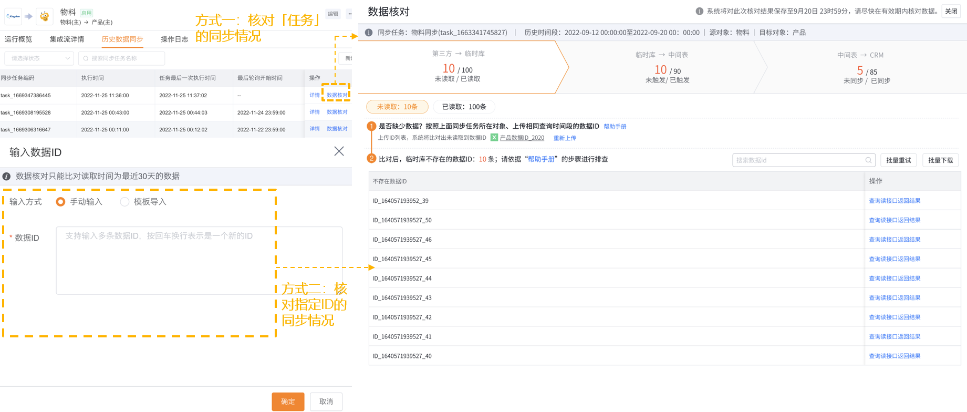This screenshot has width=967, height=412.
Task: Click 查询读接口返回结果 for ID_1640571939527_42
Action: (x=895, y=317)
